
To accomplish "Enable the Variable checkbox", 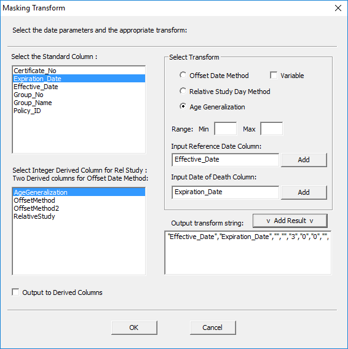I will pyautogui.click(x=274, y=75).
